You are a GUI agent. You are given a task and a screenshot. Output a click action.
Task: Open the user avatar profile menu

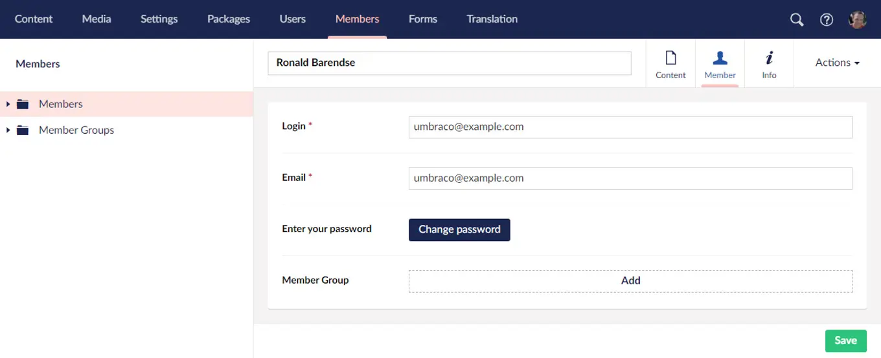pos(857,19)
